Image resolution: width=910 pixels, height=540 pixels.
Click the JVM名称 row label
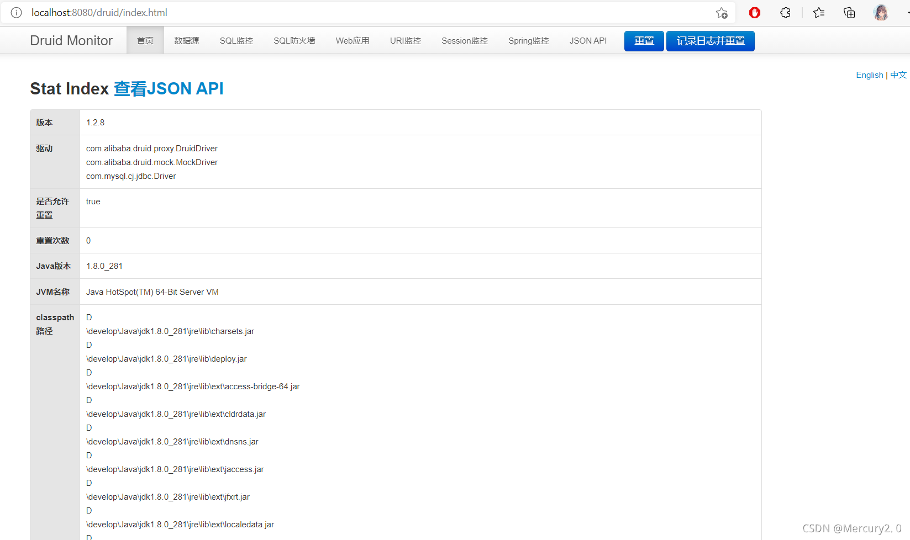point(52,292)
